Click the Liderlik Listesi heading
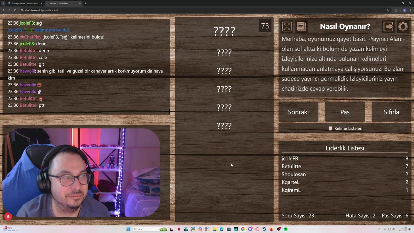 [345, 148]
